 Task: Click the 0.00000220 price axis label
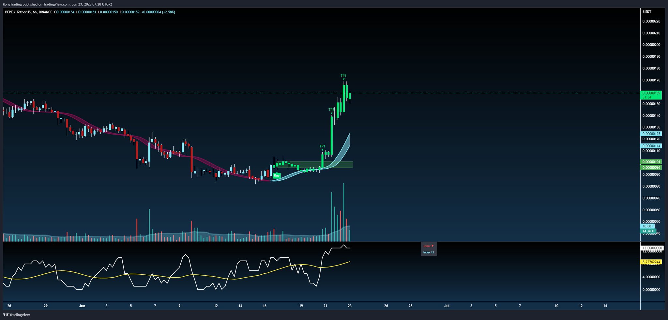651,22
